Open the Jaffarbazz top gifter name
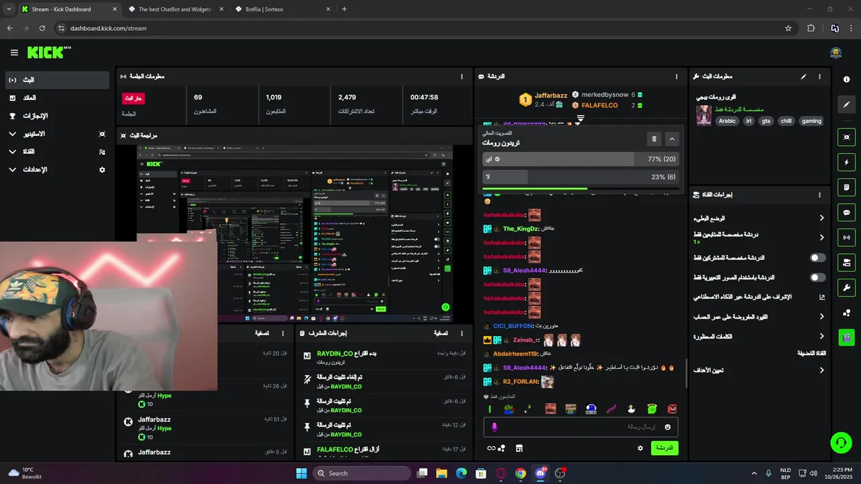This screenshot has width=861, height=484. click(x=551, y=95)
